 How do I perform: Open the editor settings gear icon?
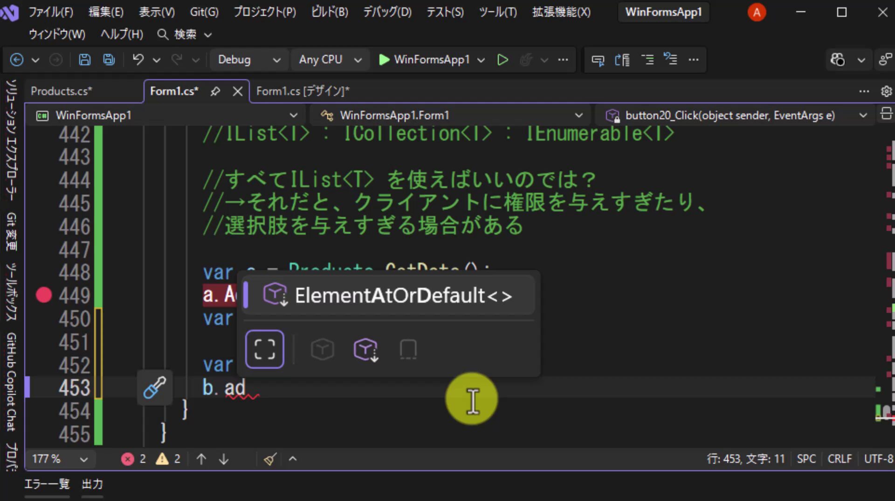coord(886,91)
